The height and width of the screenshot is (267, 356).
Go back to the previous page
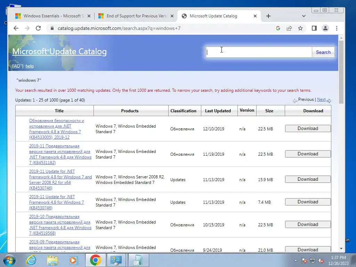tap(16, 28)
